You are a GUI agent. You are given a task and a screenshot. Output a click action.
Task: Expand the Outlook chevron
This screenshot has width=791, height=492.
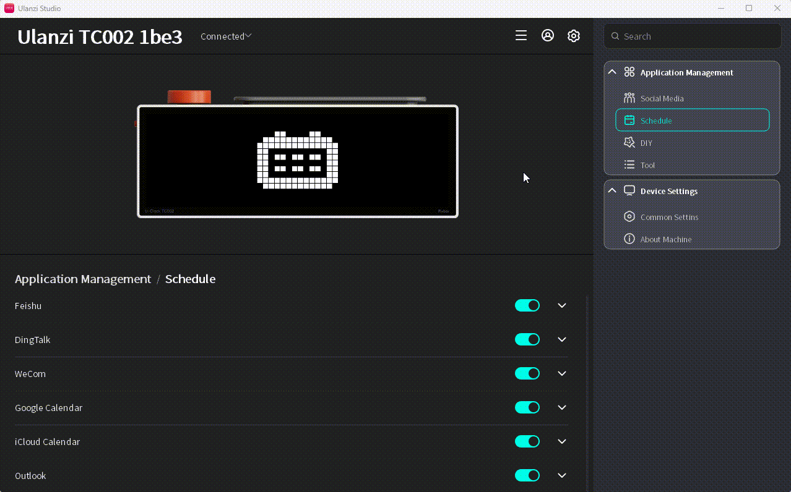(x=562, y=475)
